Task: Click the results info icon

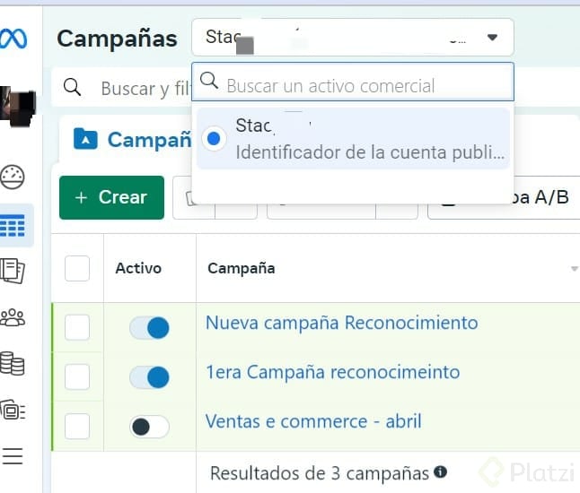Action: (x=440, y=471)
